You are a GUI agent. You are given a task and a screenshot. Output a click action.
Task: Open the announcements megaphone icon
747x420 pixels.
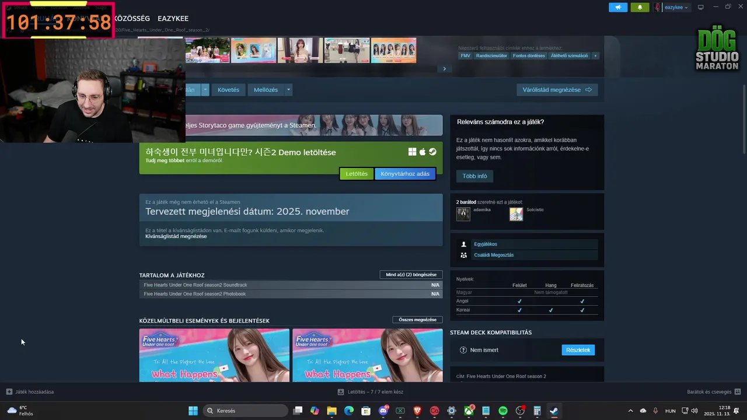click(618, 7)
